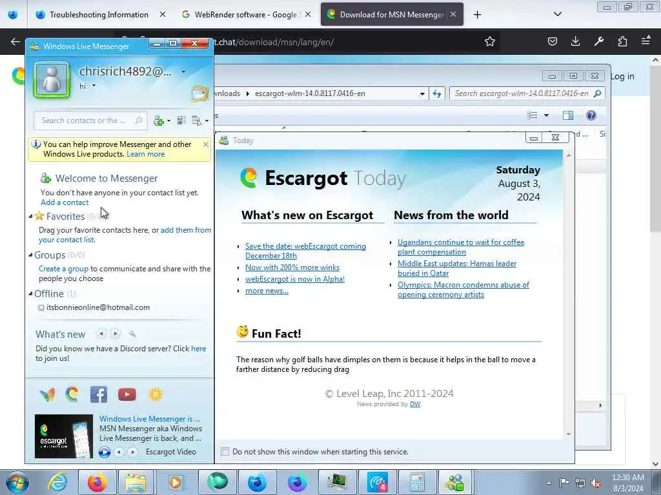Toggle the Explorer preview pane

(x=568, y=115)
